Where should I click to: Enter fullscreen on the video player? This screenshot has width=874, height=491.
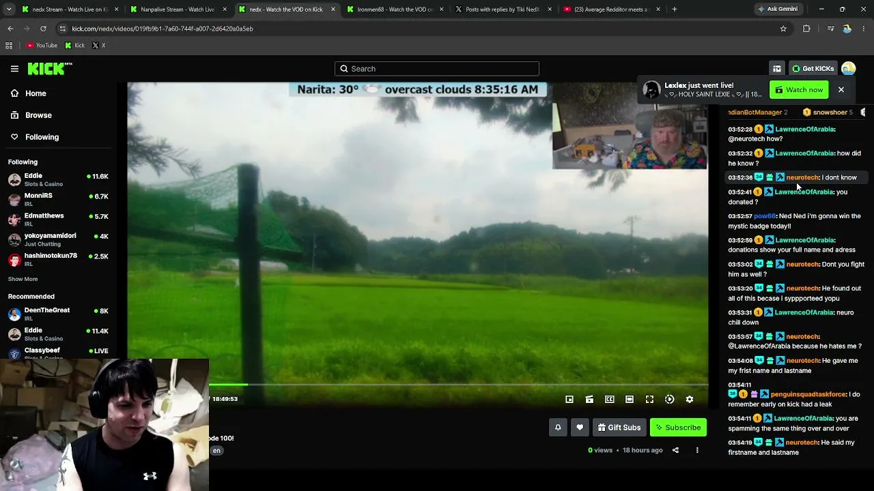point(649,400)
